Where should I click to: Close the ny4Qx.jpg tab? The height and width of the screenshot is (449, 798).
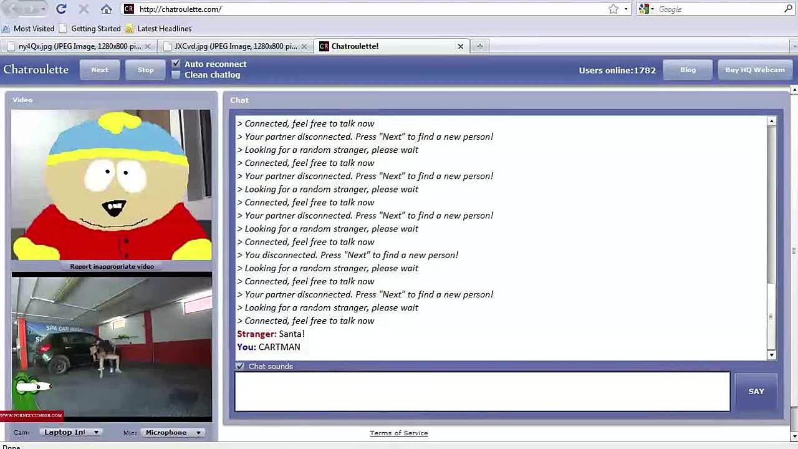tap(148, 46)
